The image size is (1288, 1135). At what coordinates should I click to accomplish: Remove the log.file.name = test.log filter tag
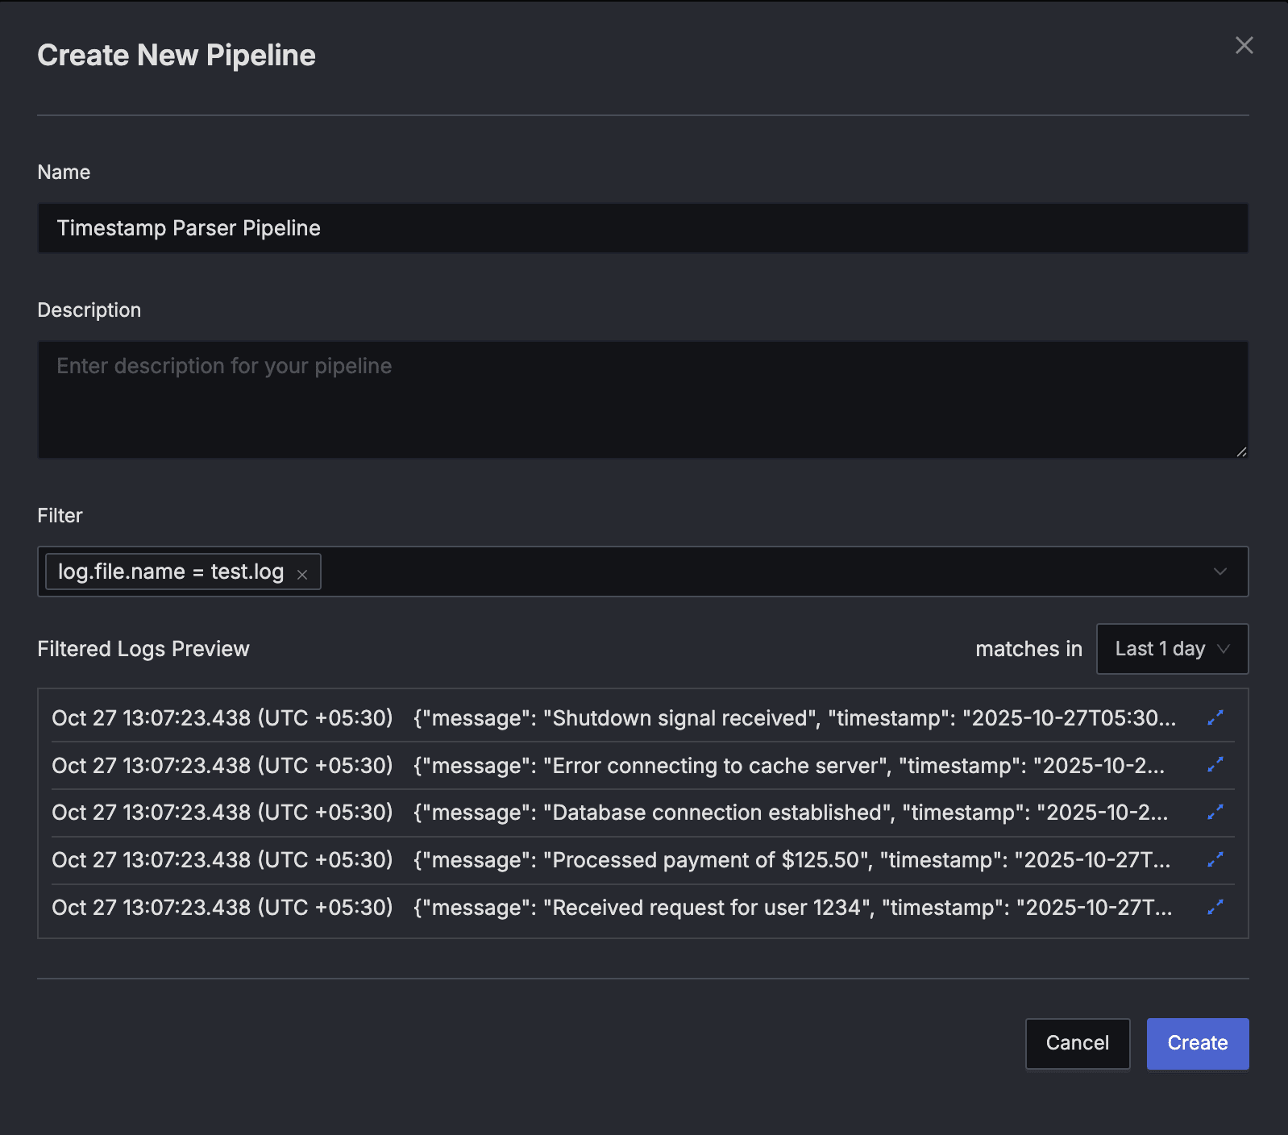click(302, 574)
